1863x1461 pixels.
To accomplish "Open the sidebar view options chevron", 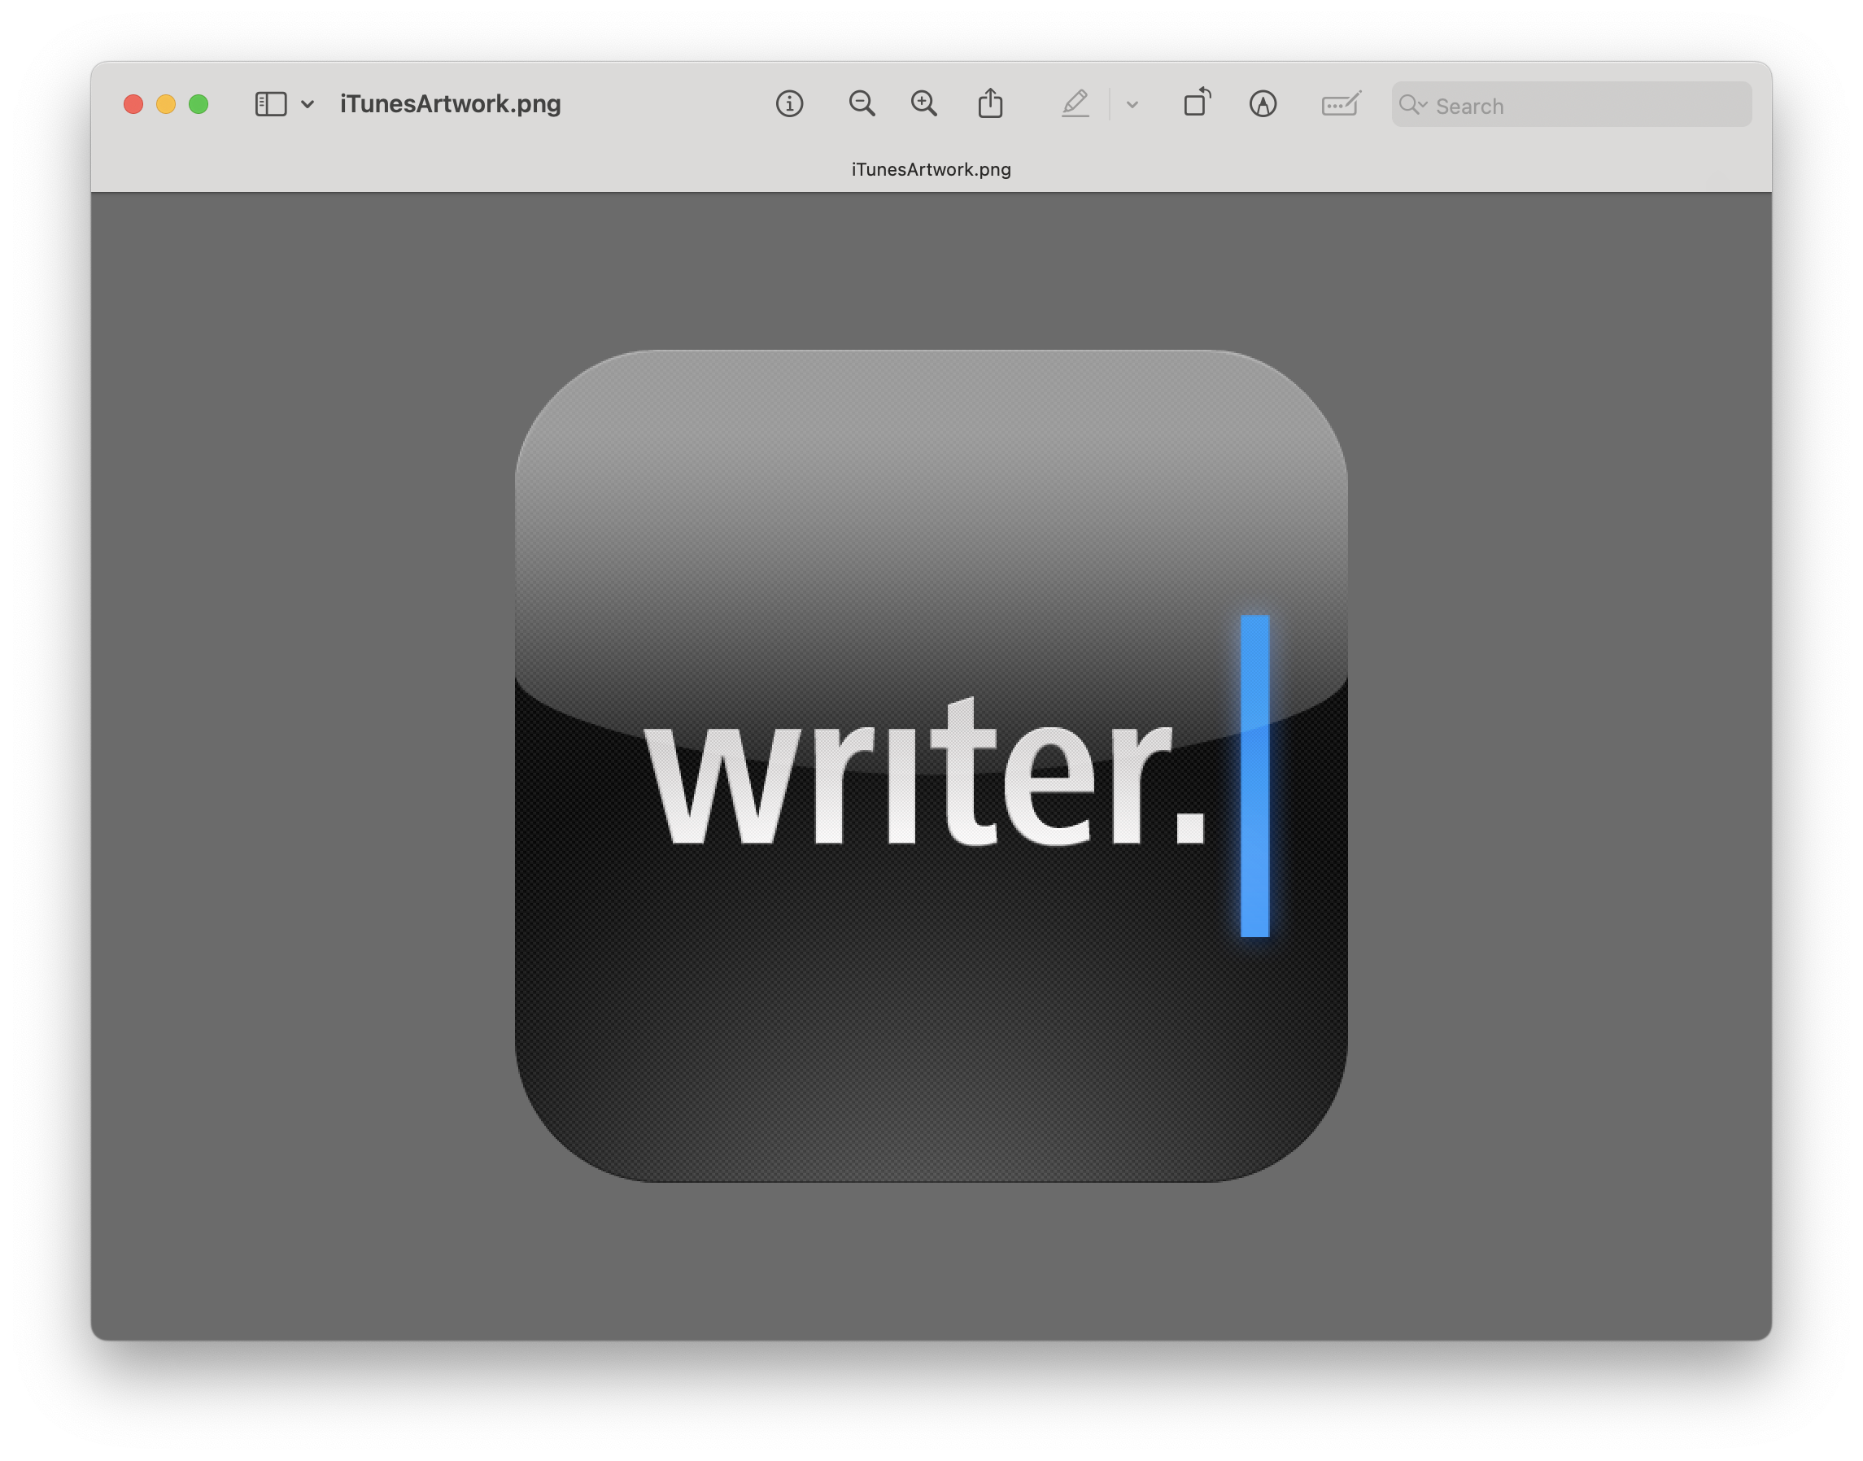I will click(310, 105).
